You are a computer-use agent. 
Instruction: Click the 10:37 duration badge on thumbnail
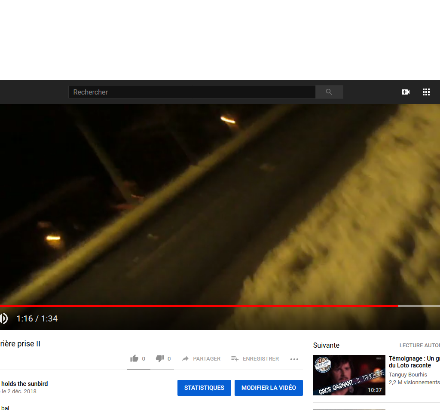click(375, 390)
